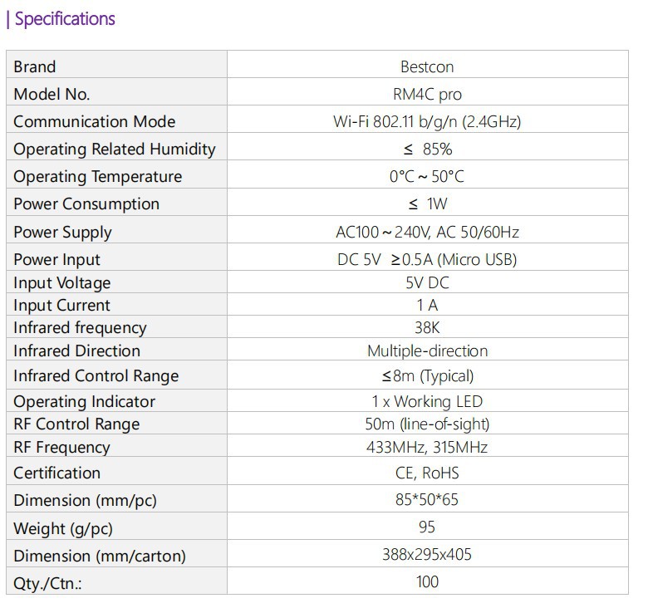Image resolution: width=648 pixels, height=608 pixels.
Task: Select the 1 x Working LED value
Action: 427,401
